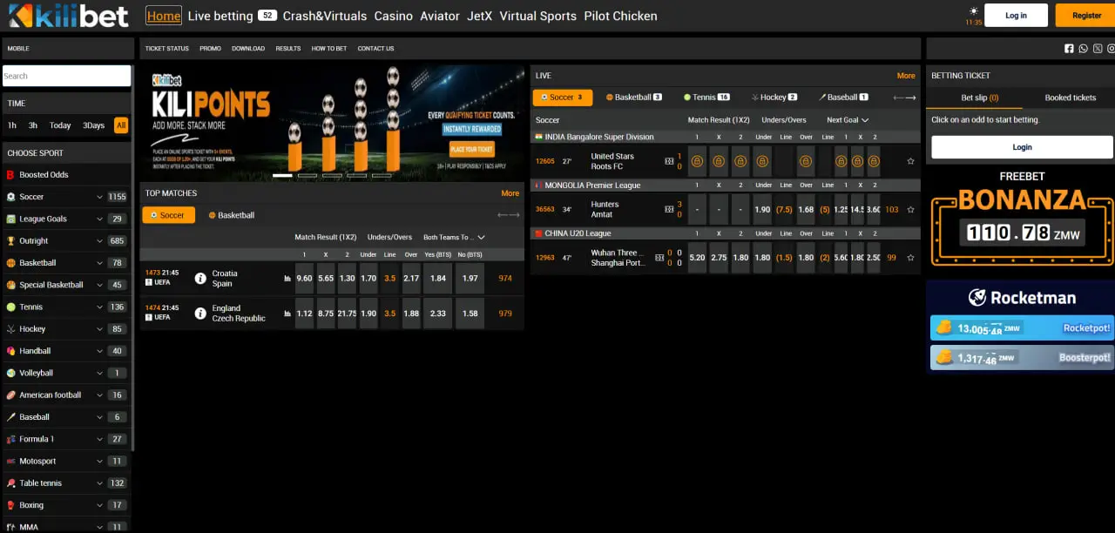Open statistics chart icon for England vs Czech Republic

287,314
